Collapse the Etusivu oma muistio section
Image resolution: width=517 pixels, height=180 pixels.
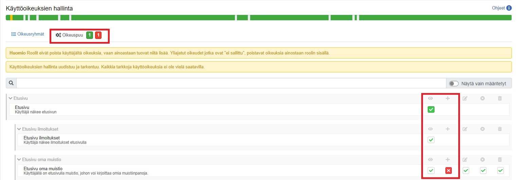tap(19, 159)
